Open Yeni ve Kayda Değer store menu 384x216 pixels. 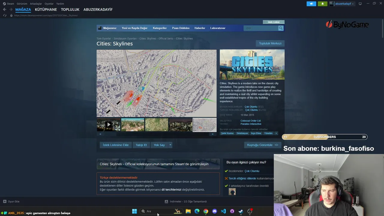134,28
